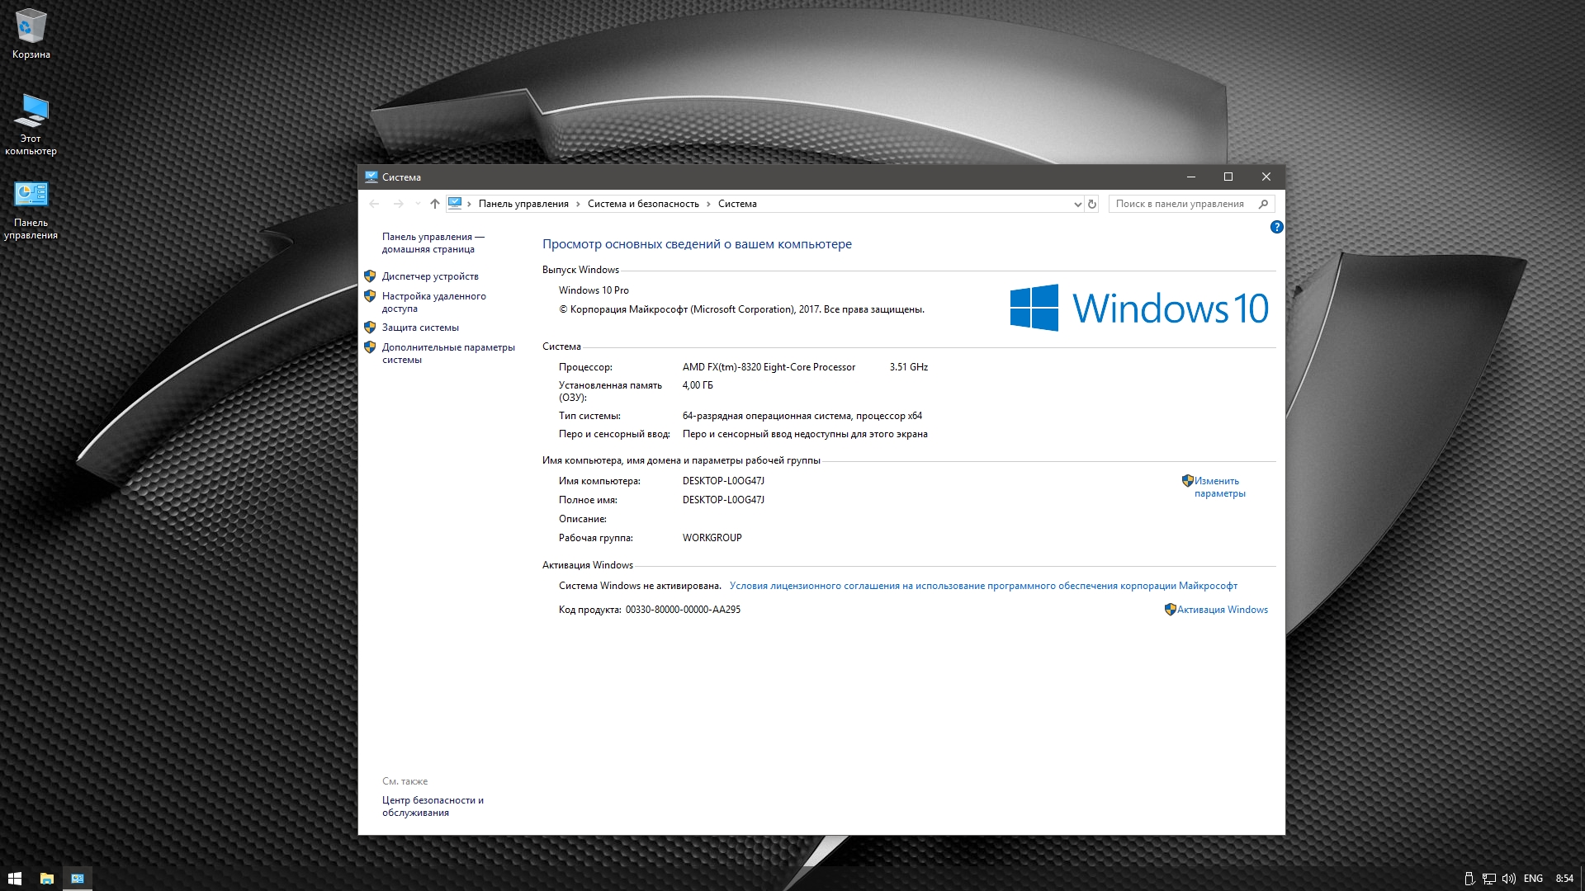Viewport: 1585px width, 891px height.
Task: Open File Explorer from the taskbar
Action: 47,879
